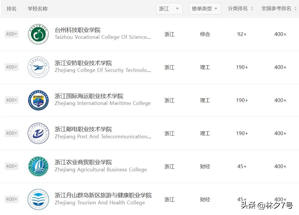Expand the 榜单类型 dropdown

point(205,9)
